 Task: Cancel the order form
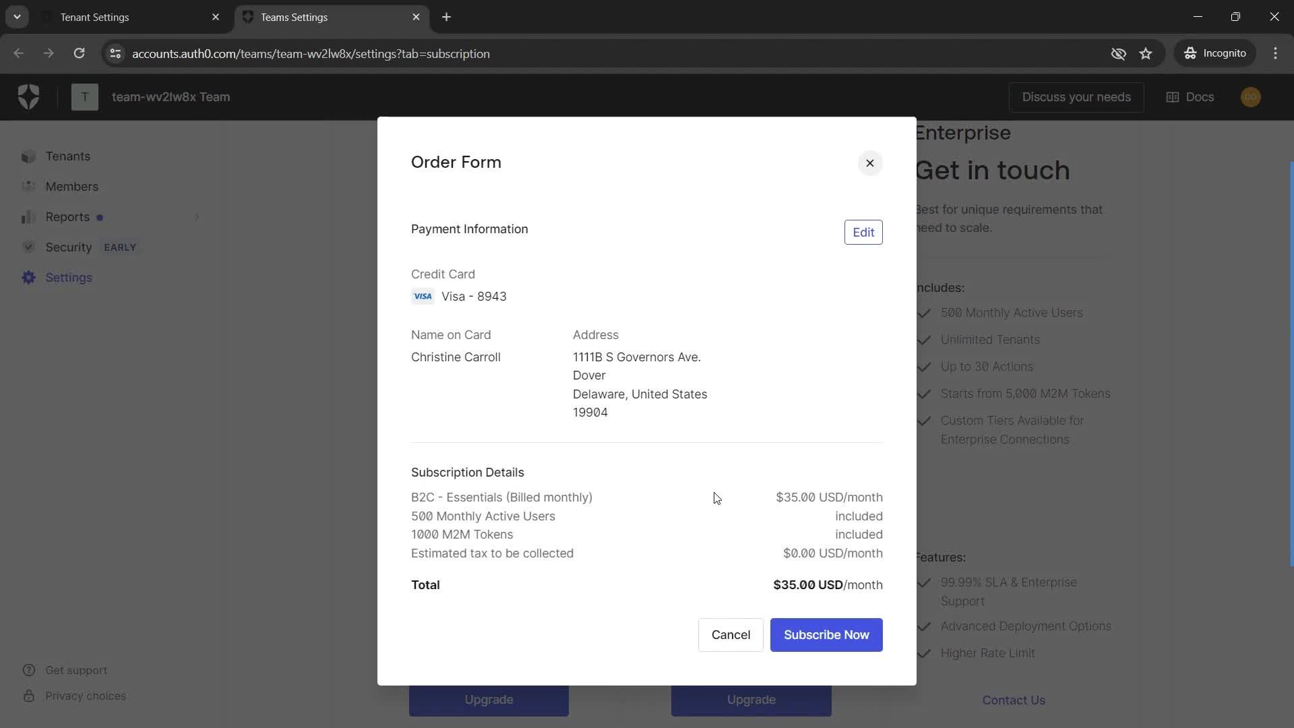click(x=731, y=635)
